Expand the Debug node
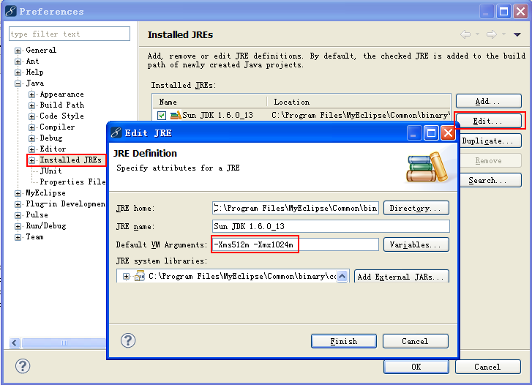Image resolution: width=532 pixels, height=385 pixels. pos(31,138)
